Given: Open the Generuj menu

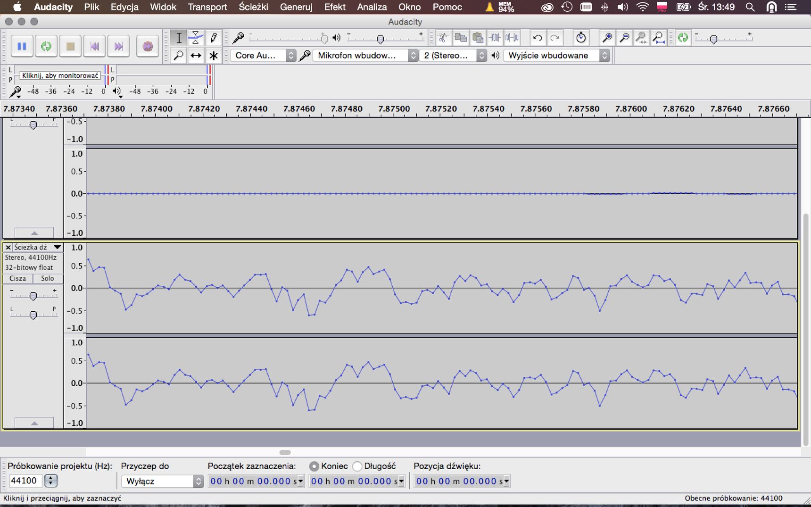Looking at the screenshot, I should coord(296,7).
